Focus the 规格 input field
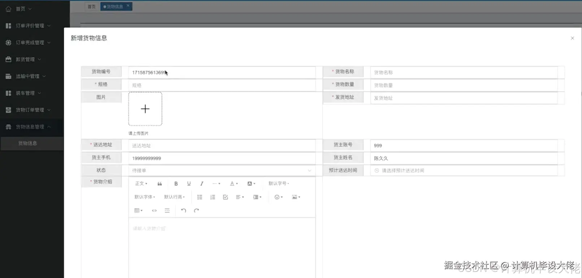 click(222, 85)
